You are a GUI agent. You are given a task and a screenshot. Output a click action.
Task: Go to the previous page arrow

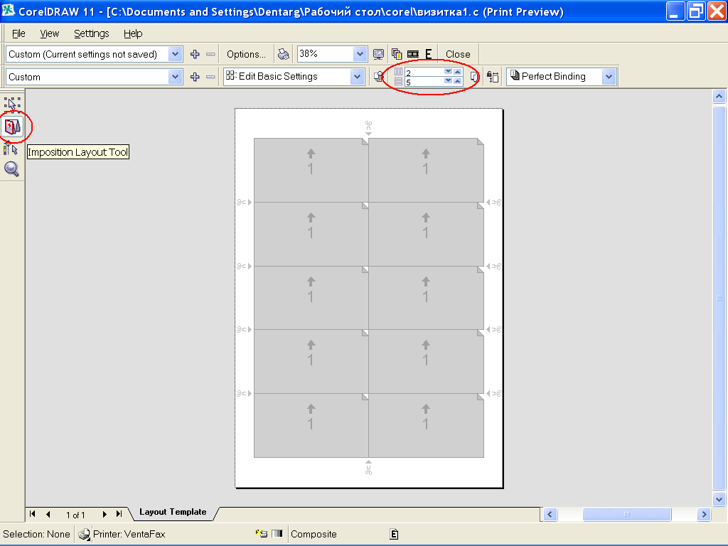[x=48, y=514]
